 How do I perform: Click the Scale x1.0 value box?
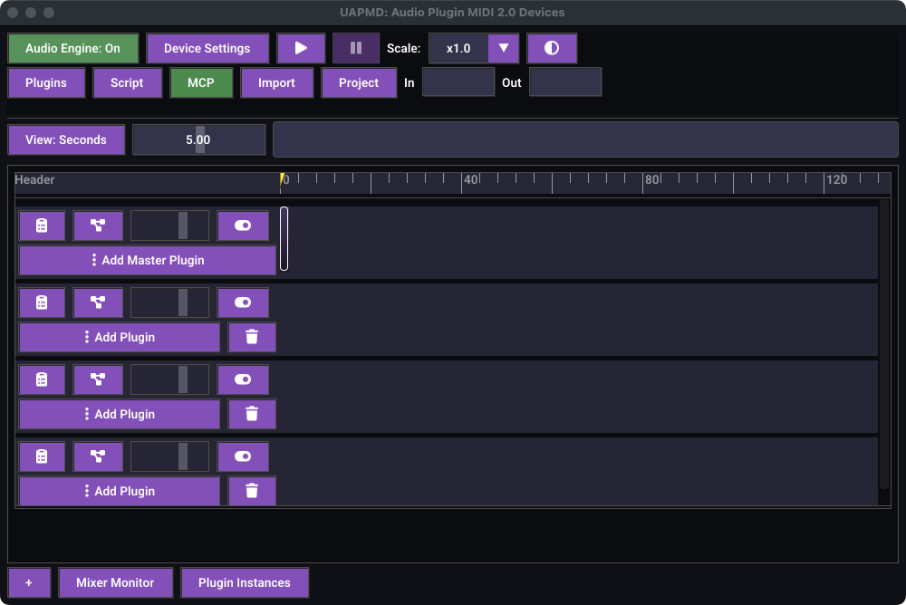(458, 48)
